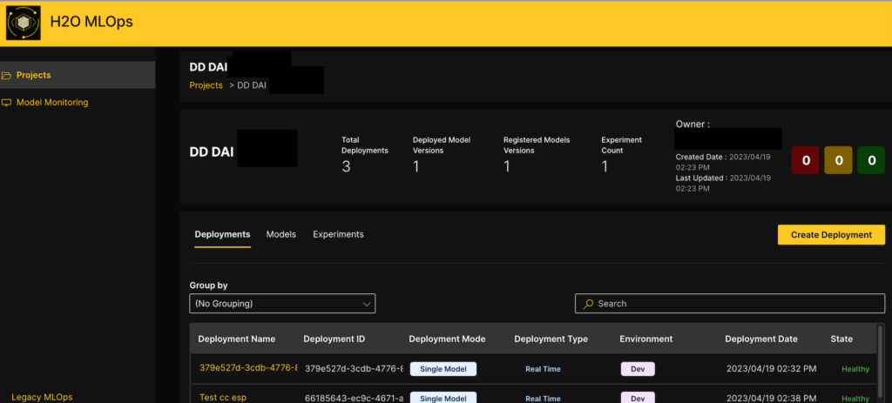892x403 pixels.
Task: Sort by Deployment Date column header
Action: click(x=761, y=339)
